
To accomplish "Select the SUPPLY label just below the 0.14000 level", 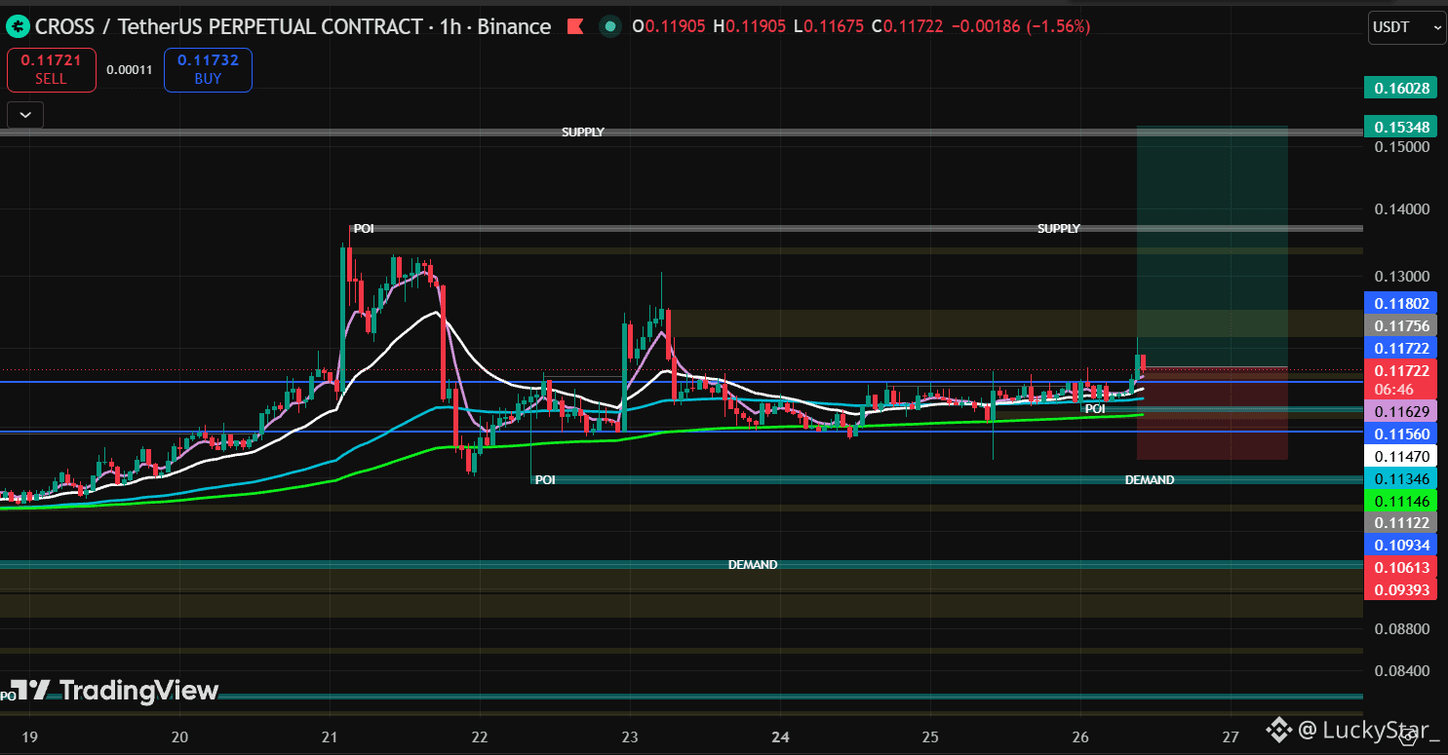I will pos(1059,228).
